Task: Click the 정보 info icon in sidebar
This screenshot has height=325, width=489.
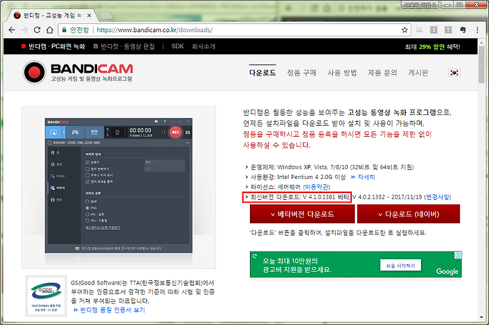Action: [x=53, y=200]
